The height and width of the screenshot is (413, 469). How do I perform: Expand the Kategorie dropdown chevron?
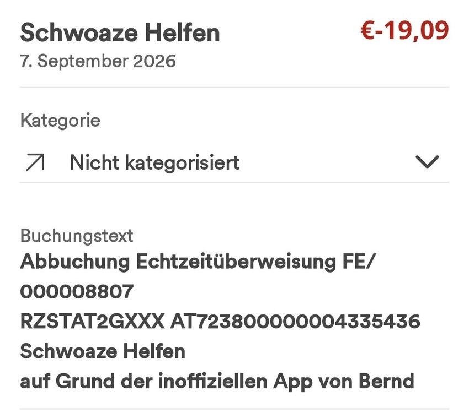(x=428, y=162)
